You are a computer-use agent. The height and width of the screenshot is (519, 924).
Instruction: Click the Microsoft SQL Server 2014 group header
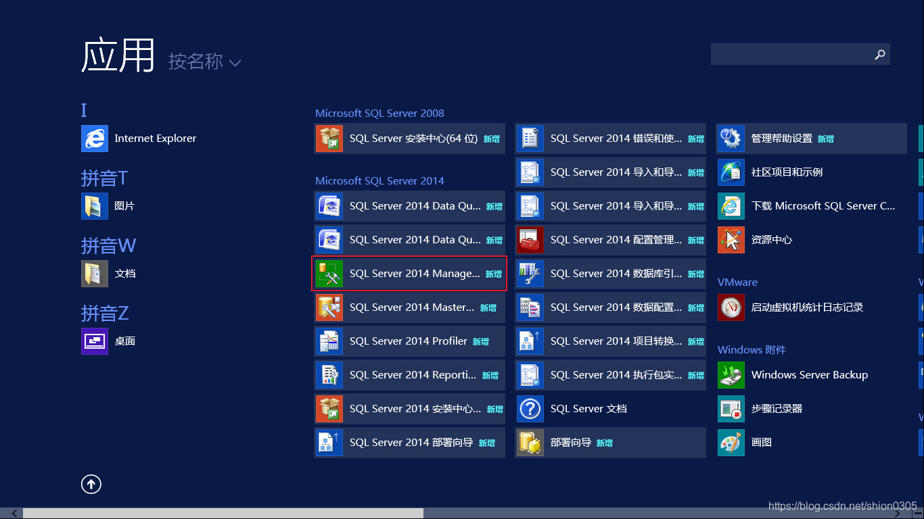[379, 180]
